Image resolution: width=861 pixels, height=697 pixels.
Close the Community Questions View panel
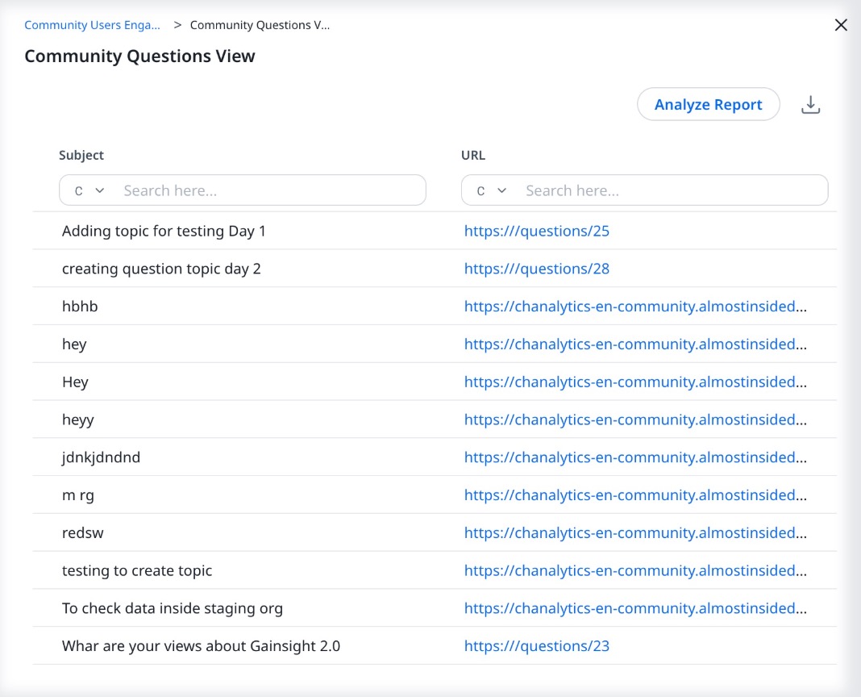[x=841, y=25]
